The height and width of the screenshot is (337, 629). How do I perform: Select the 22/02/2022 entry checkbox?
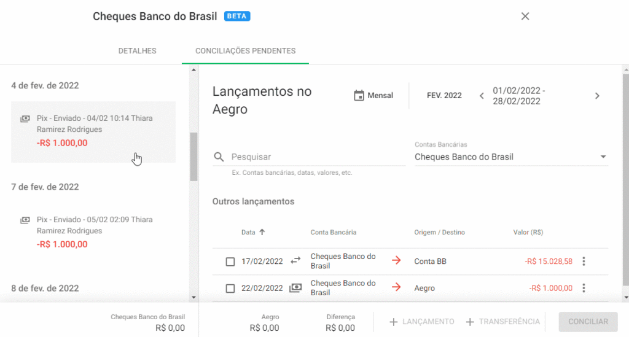pos(230,289)
